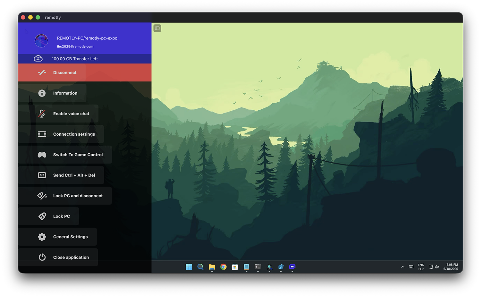Screen dimensions: 481x297
Task: Switch the ENG PLP input language
Action: (421, 267)
